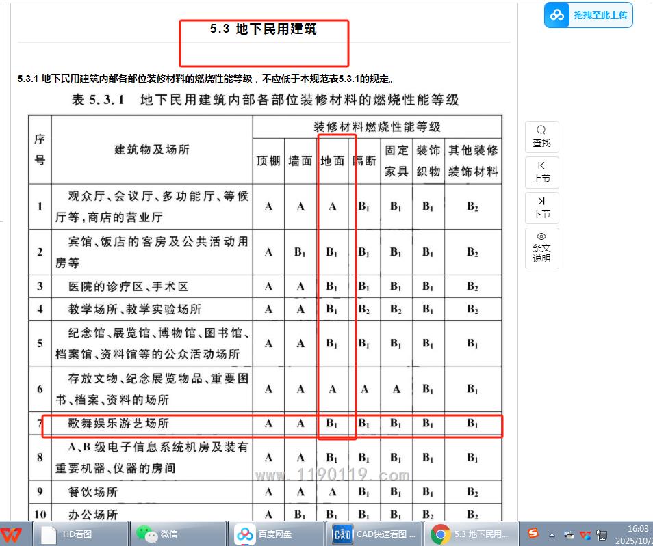Click 拖拽至此上传 upload button

coord(600,15)
